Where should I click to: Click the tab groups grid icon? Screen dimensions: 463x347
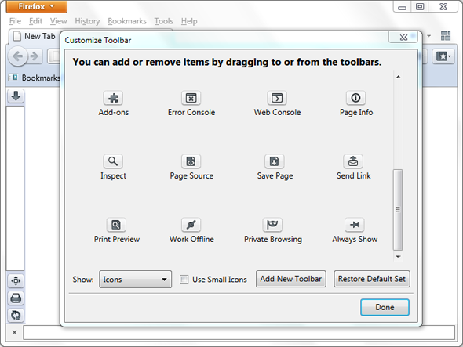point(446,36)
